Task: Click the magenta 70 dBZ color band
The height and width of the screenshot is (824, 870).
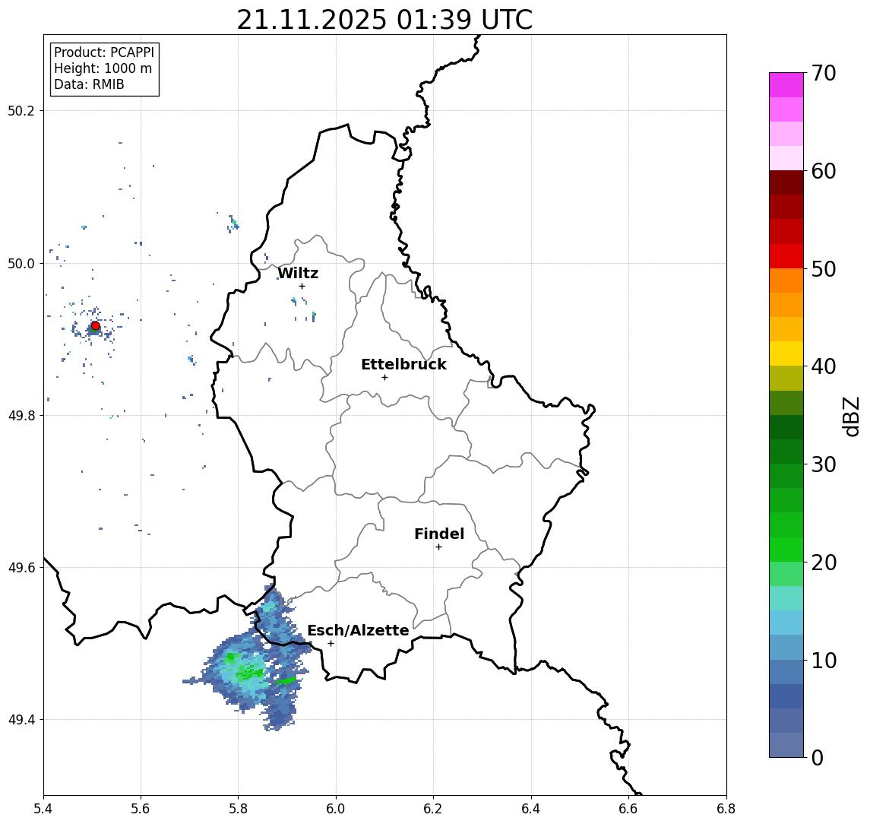Action: click(x=786, y=85)
